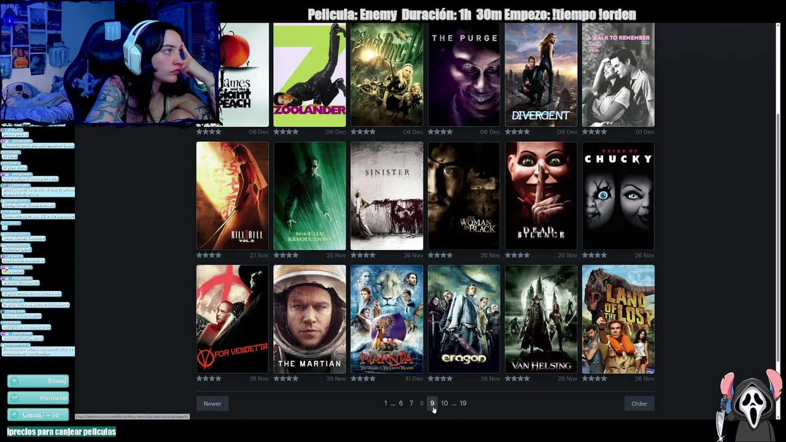The width and height of the screenshot is (786, 442).
Task: Open The Purge movie poster
Action: tap(464, 74)
